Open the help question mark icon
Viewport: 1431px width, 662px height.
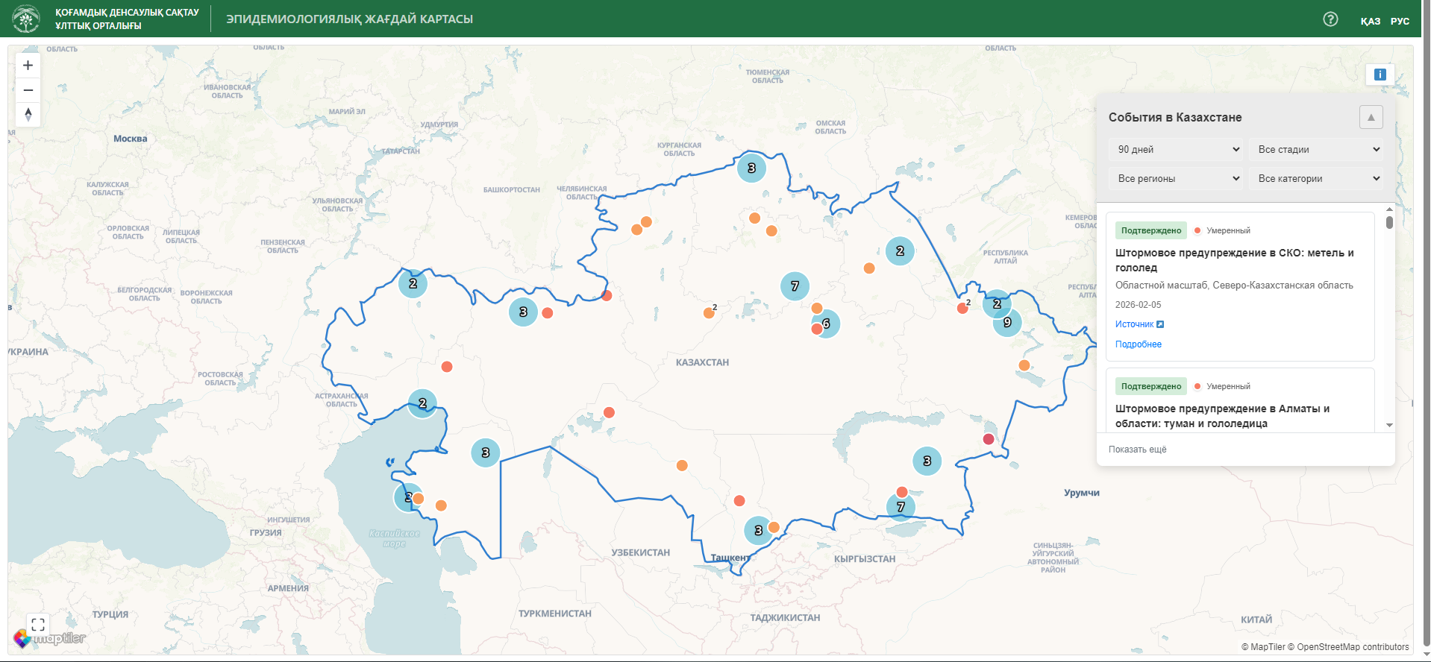(1330, 19)
